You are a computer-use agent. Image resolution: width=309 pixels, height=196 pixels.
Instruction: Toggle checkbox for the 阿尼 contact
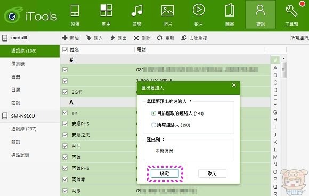(x=65, y=146)
